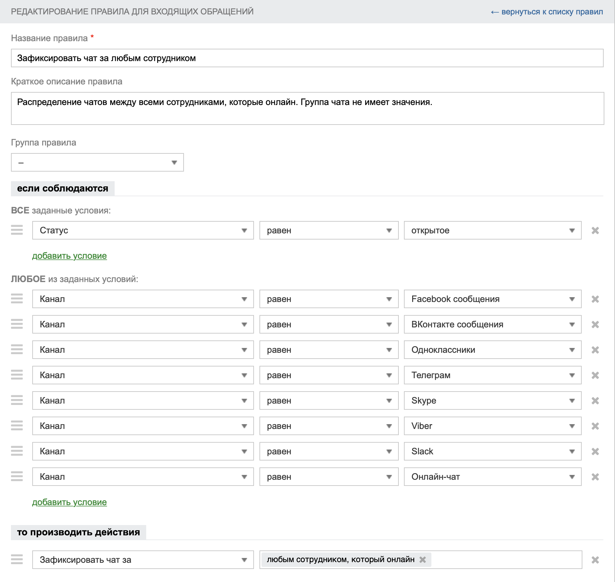Open the Slack value dropdown
Viewport: 615px width, 582px height.
click(x=493, y=451)
